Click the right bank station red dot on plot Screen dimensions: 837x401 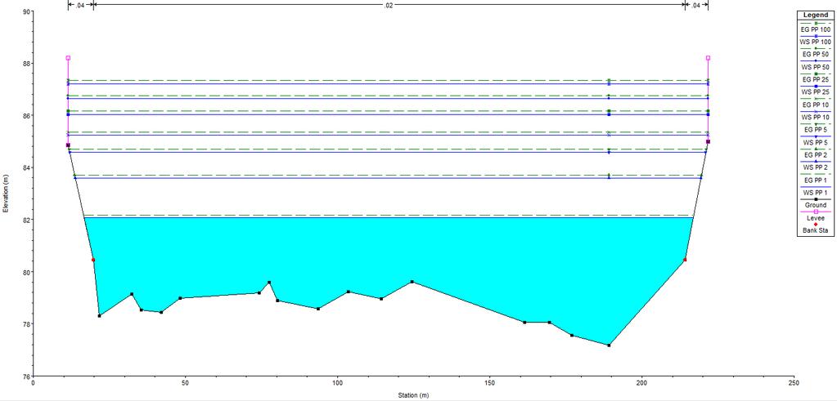pos(685,260)
